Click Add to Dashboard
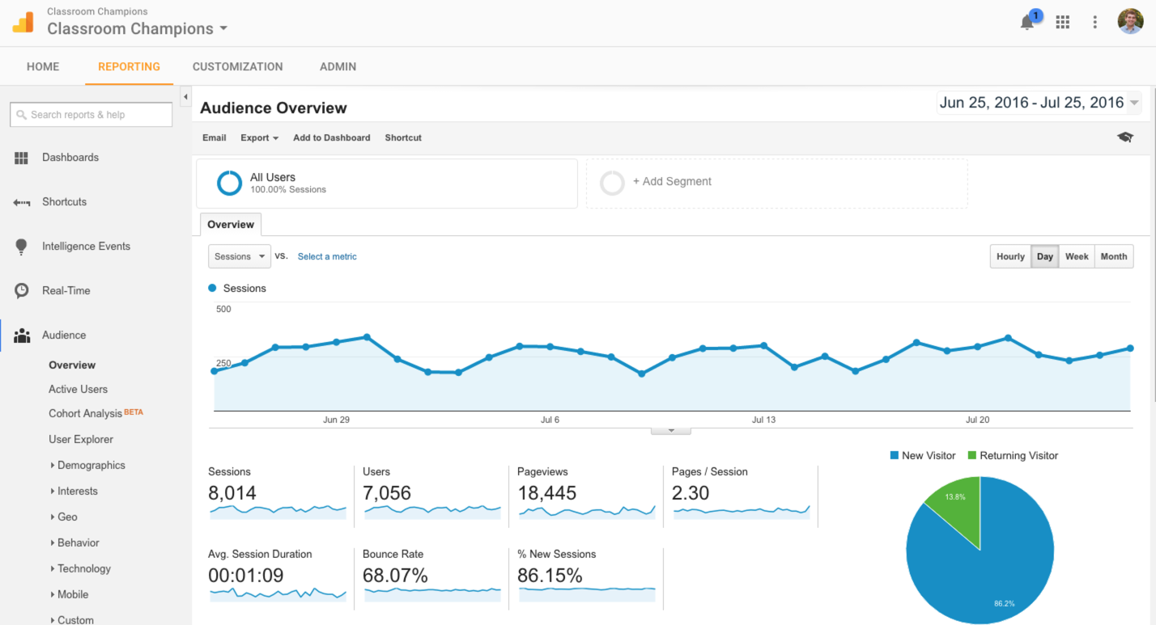 coord(332,137)
